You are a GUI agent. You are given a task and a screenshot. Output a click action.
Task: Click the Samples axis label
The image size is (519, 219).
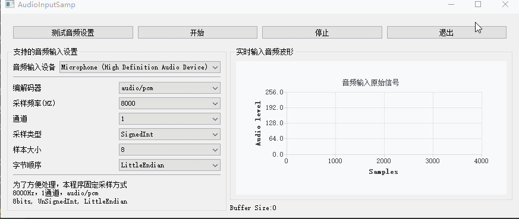pos(383,172)
